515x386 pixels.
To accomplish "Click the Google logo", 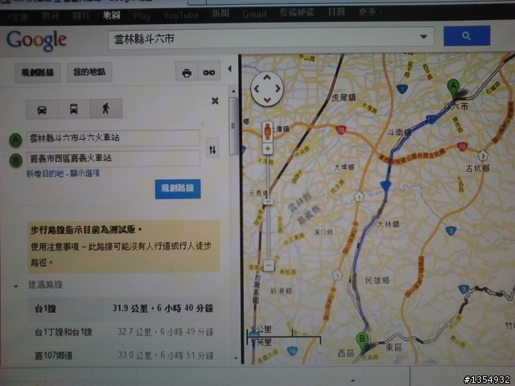I will click(x=36, y=40).
